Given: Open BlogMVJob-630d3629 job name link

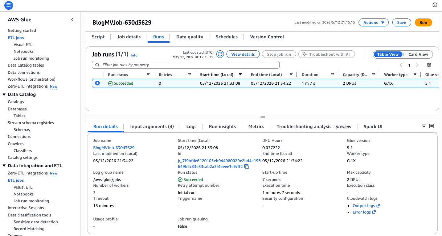Looking at the screenshot, I should click(x=114, y=148).
